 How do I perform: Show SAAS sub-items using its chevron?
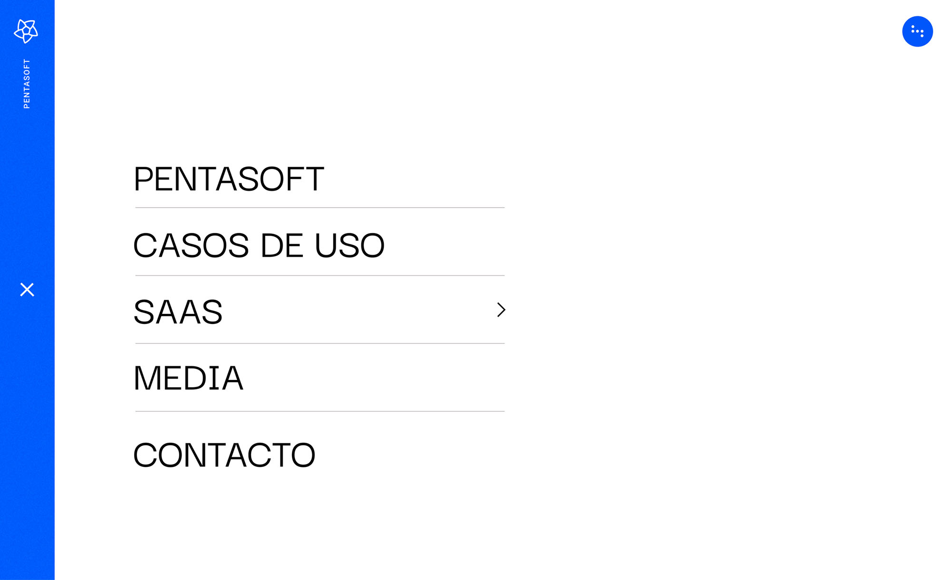[x=501, y=310]
